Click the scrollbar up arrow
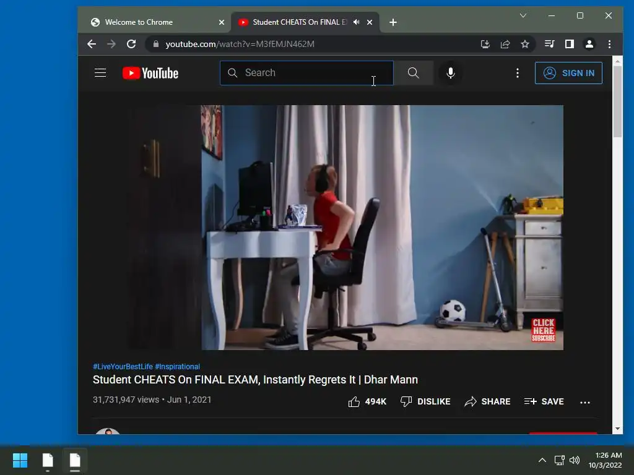The image size is (634, 475). pos(617,61)
